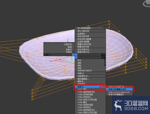Choose 转换为可编辑多边形 in the submenu
150x114 pixels.
(119, 89)
